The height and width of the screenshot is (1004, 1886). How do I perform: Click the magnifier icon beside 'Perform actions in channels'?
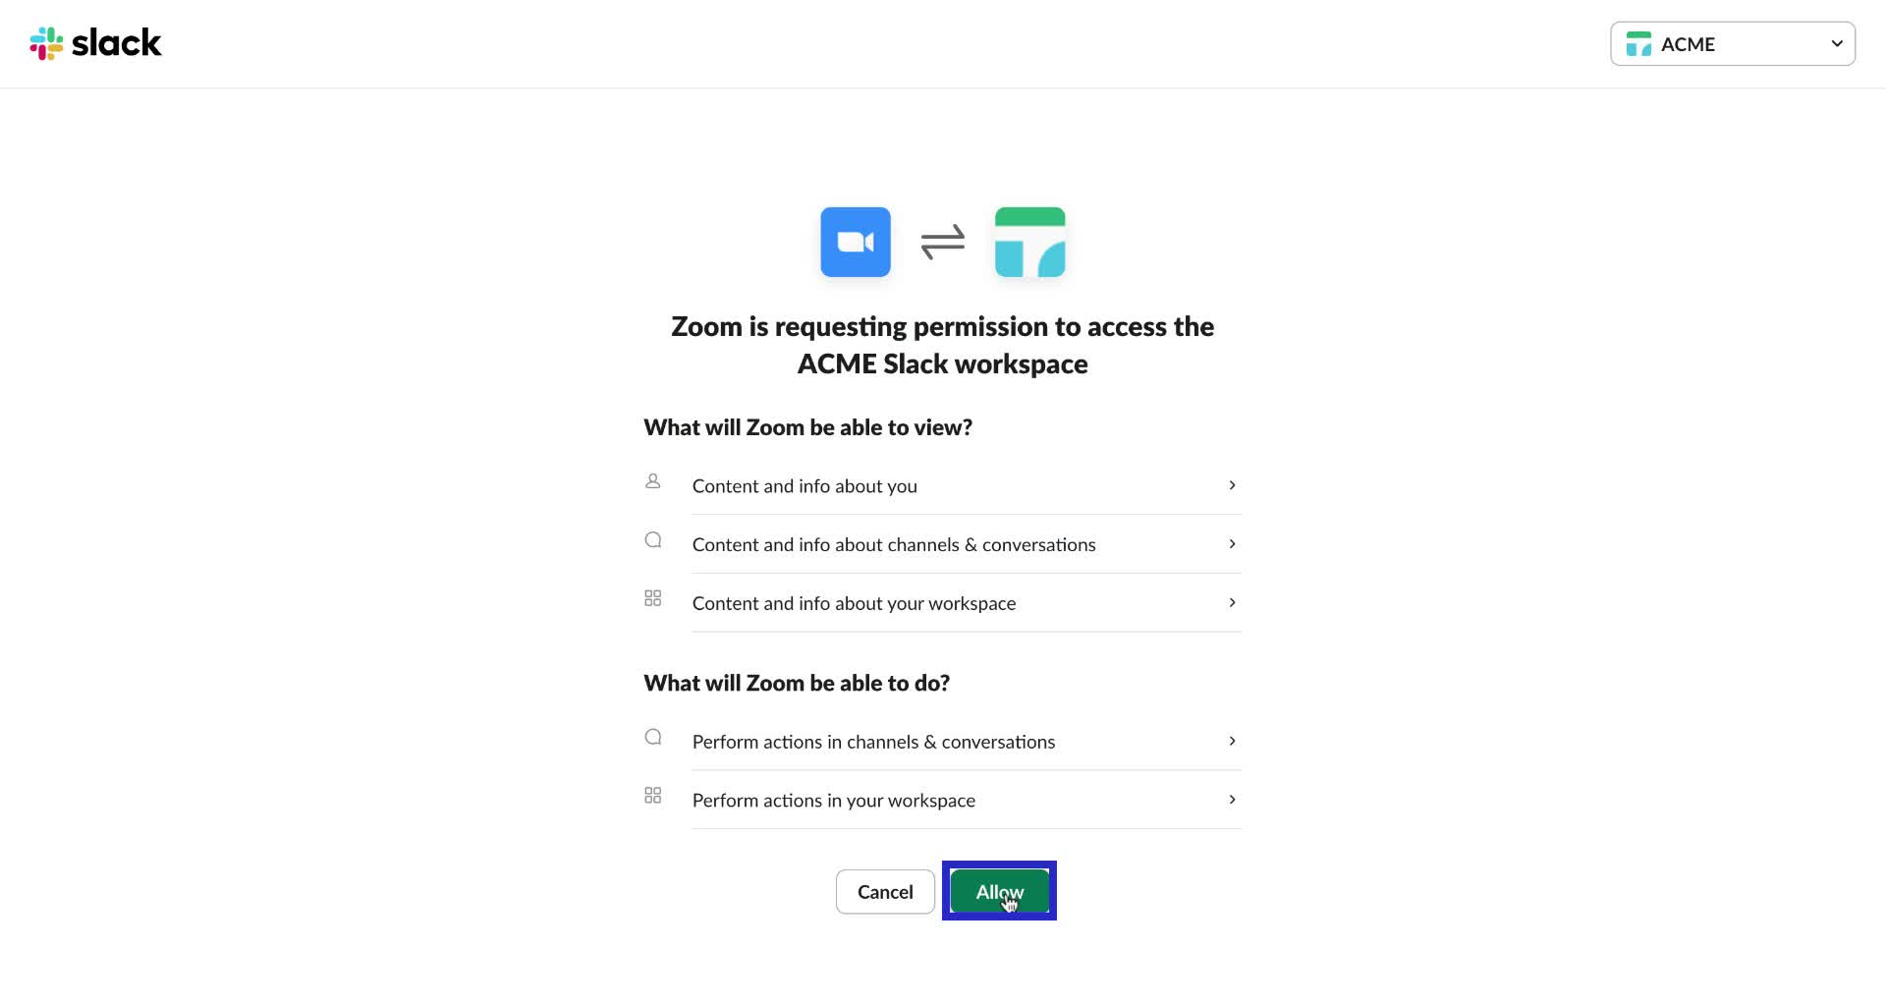652,737
